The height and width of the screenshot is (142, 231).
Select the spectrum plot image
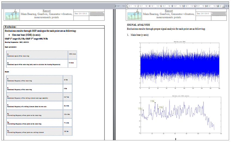pos(180,115)
